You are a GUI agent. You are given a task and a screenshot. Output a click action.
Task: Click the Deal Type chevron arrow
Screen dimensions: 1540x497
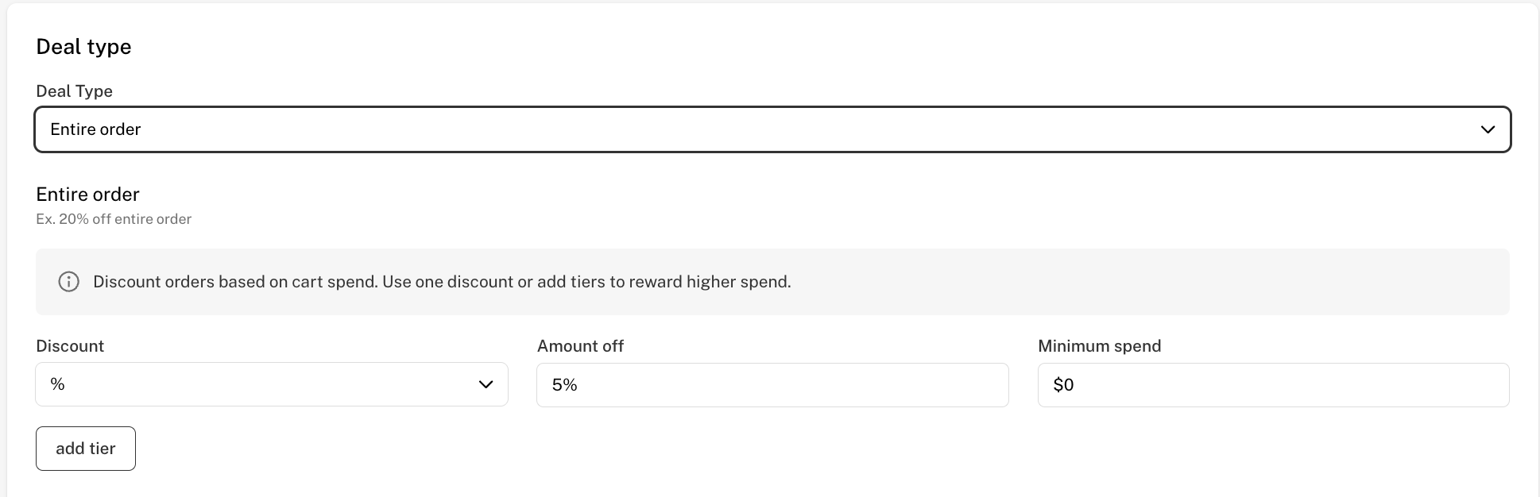1488,129
